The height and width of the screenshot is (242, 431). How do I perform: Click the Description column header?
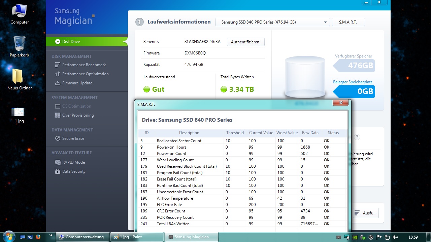tap(189, 133)
